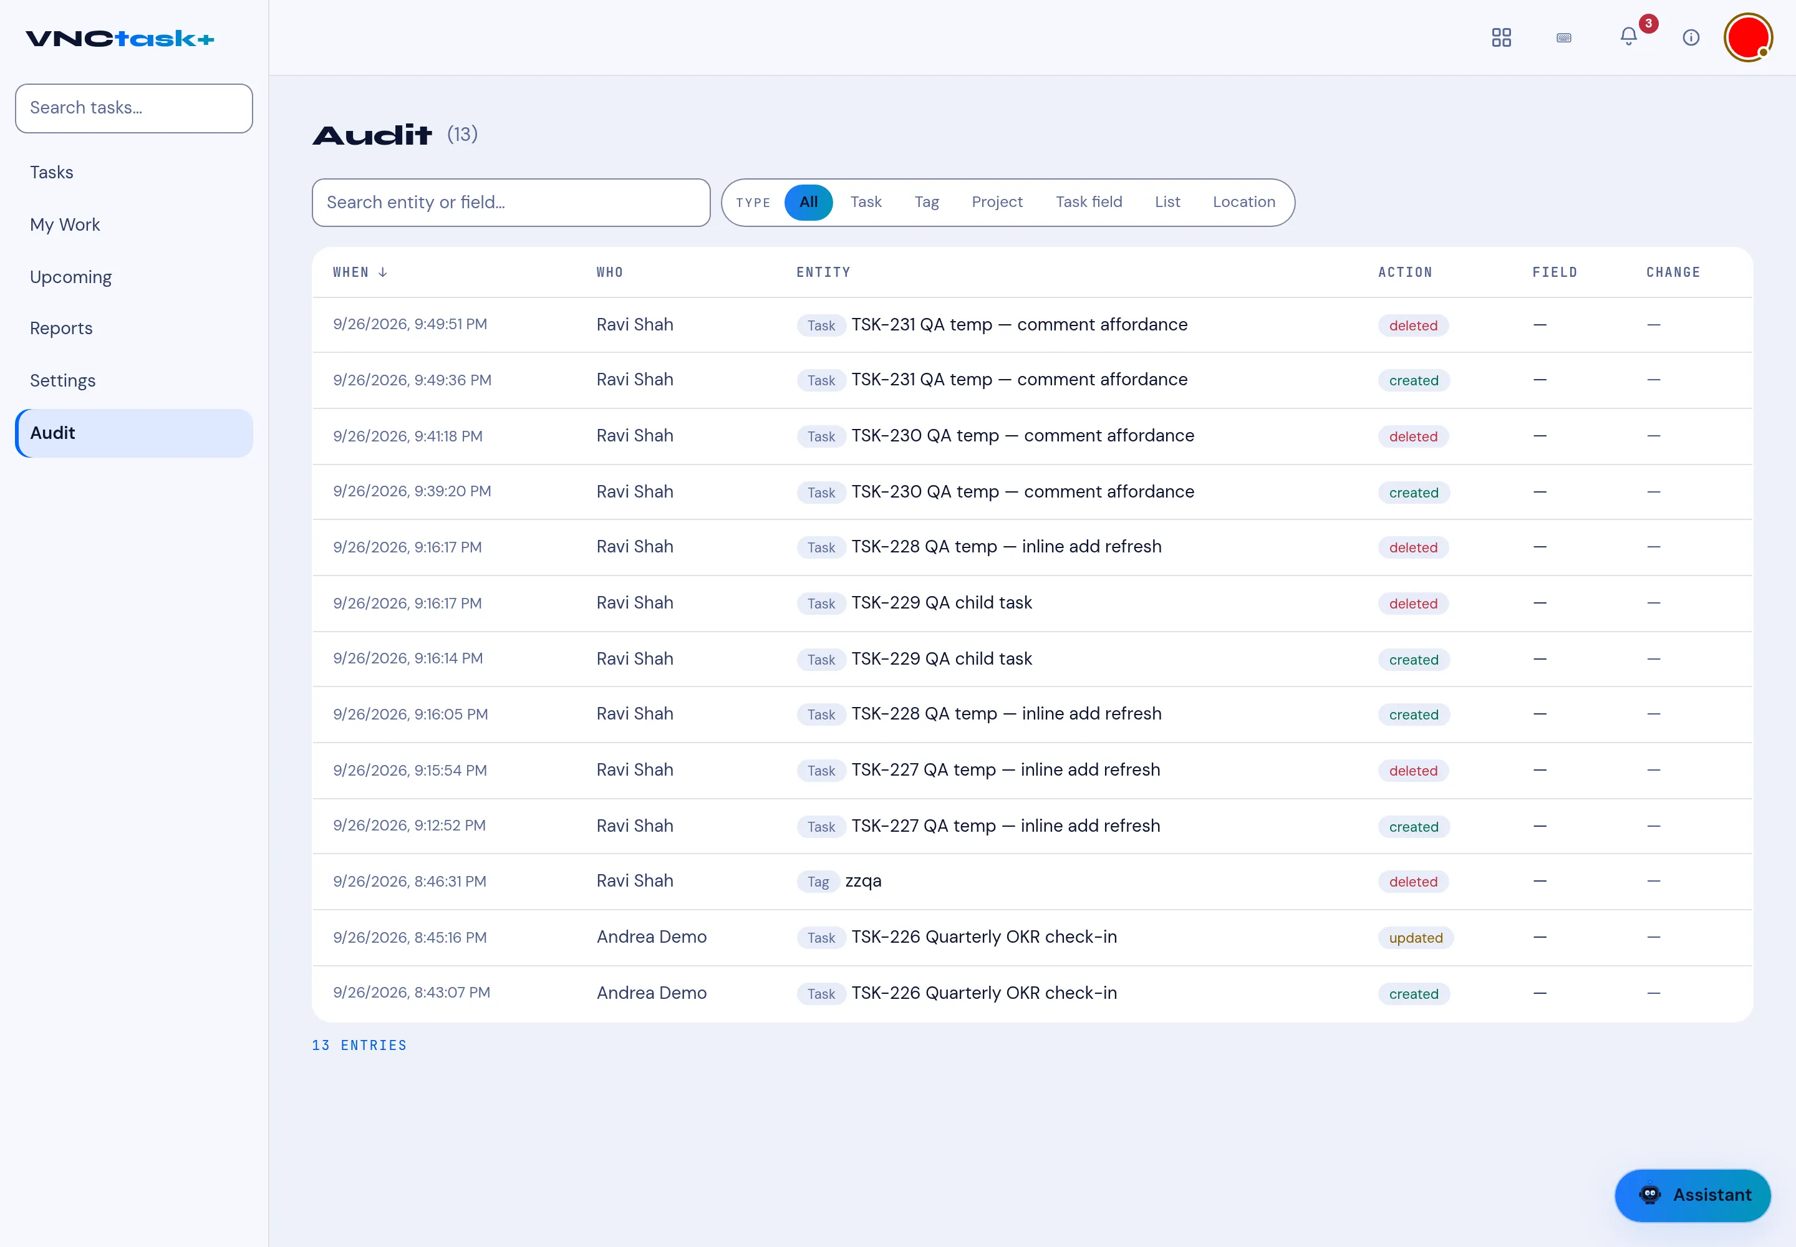The height and width of the screenshot is (1247, 1796).
Task: Click created badge in 9:49:36 PM row
Action: tap(1413, 380)
